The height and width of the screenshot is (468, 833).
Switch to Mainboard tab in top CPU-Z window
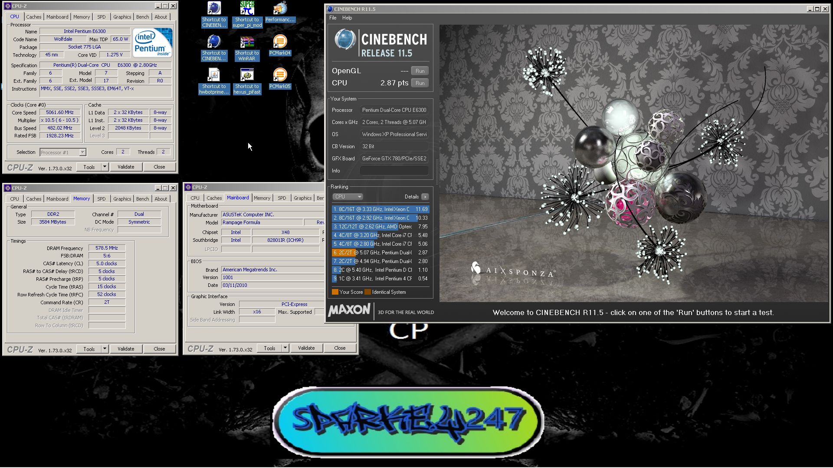[x=57, y=17]
